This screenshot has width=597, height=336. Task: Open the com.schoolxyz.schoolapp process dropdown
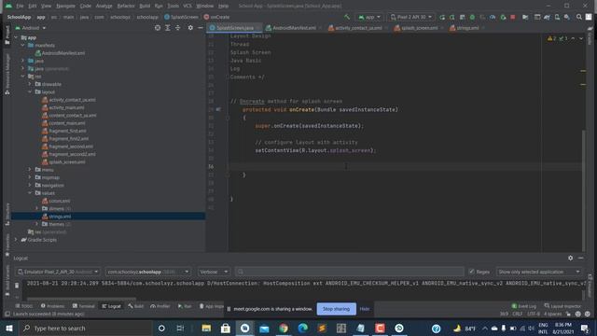click(148, 272)
